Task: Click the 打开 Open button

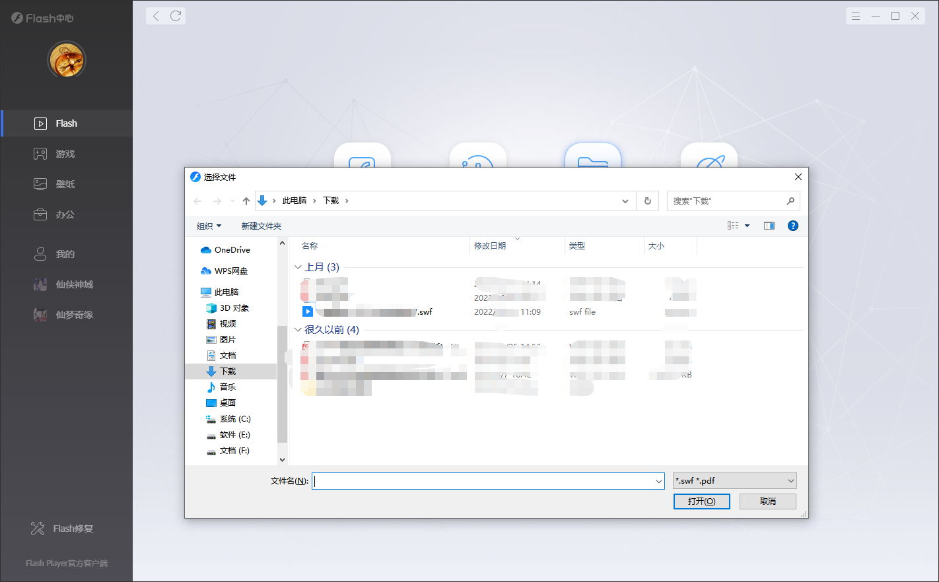Action: 701,501
